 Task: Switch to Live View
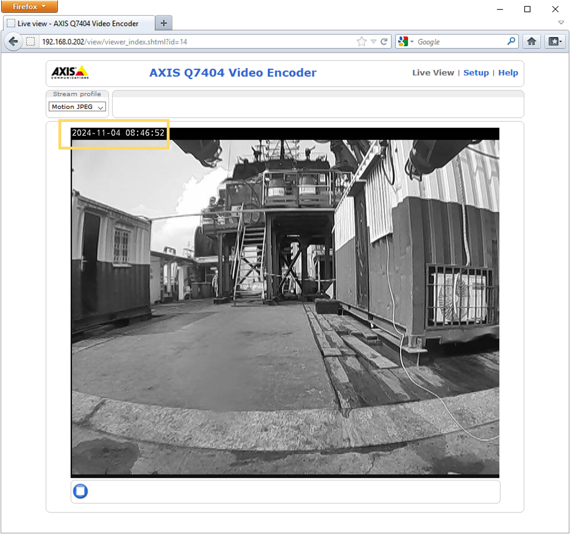(433, 73)
